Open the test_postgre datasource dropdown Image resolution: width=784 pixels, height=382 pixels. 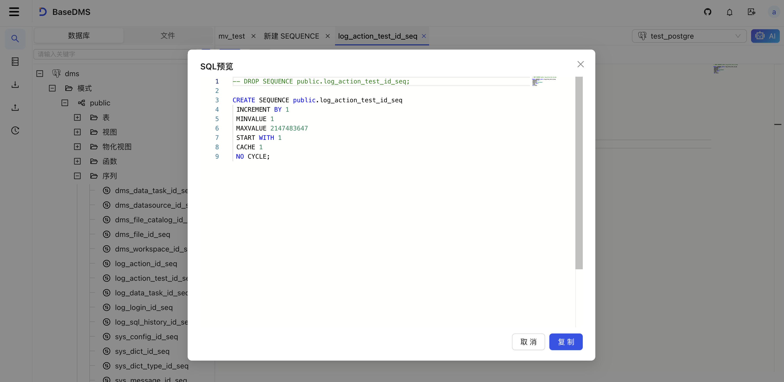(689, 36)
